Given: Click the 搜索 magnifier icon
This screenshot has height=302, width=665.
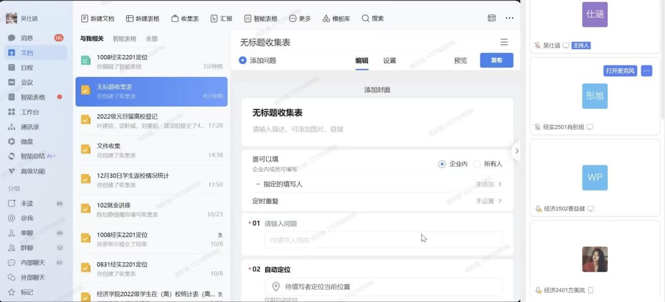Looking at the screenshot, I should click(365, 18).
